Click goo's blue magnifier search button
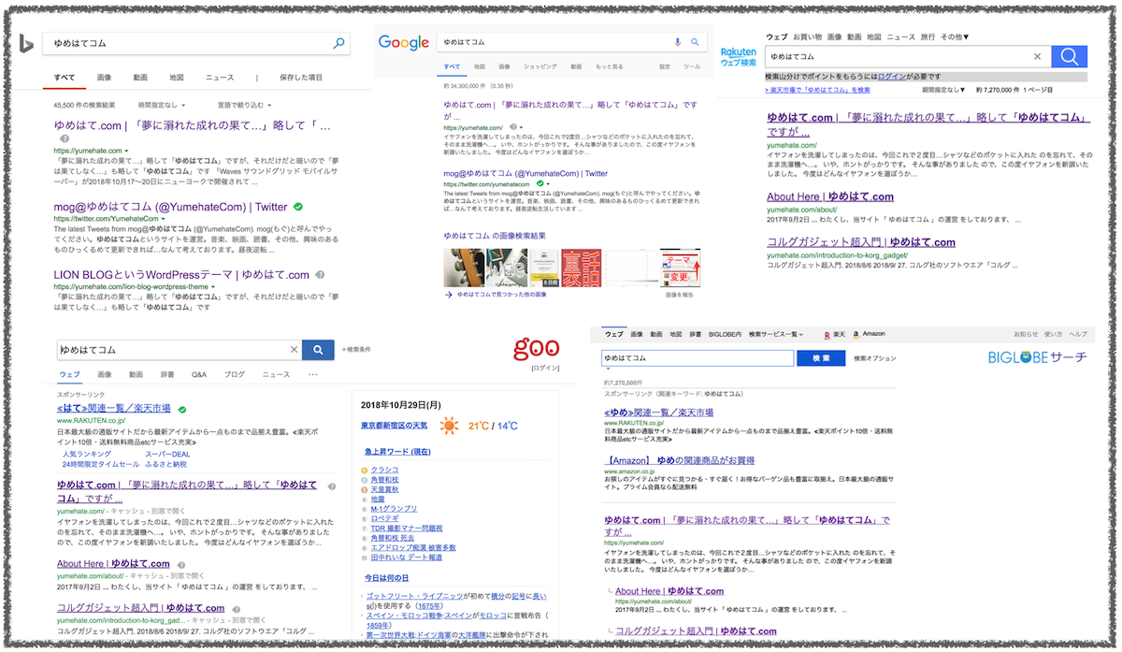Viewport: 1122px width, 652px height. [319, 350]
